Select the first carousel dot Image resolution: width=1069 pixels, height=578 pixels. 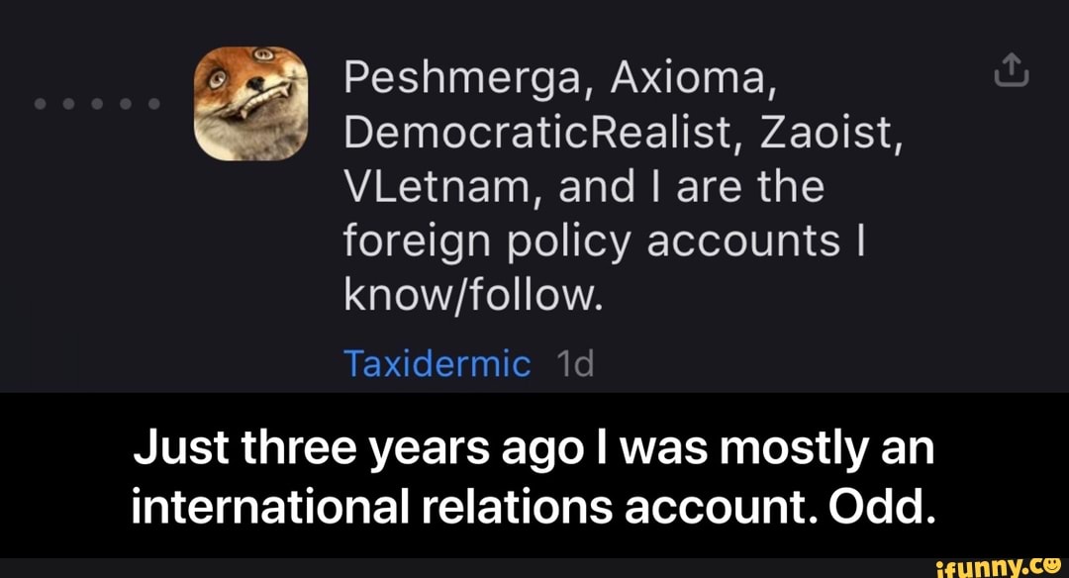point(38,102)
